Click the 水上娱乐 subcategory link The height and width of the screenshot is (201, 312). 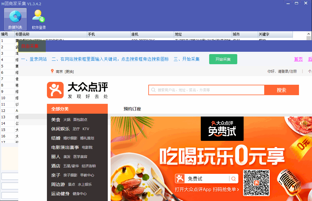(x=85, y=184)
